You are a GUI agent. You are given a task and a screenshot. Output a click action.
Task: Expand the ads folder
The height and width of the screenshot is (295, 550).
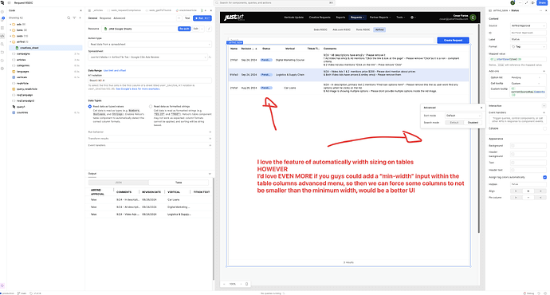pos(10,24)
